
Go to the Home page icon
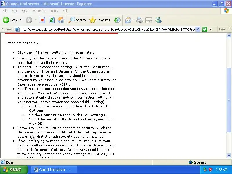(x=61, y=20)
